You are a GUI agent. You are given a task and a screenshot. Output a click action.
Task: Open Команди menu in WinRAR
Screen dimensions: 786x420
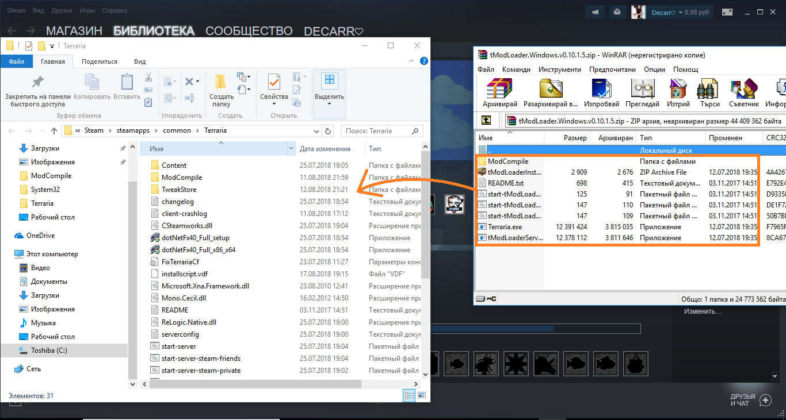[516, 70]
